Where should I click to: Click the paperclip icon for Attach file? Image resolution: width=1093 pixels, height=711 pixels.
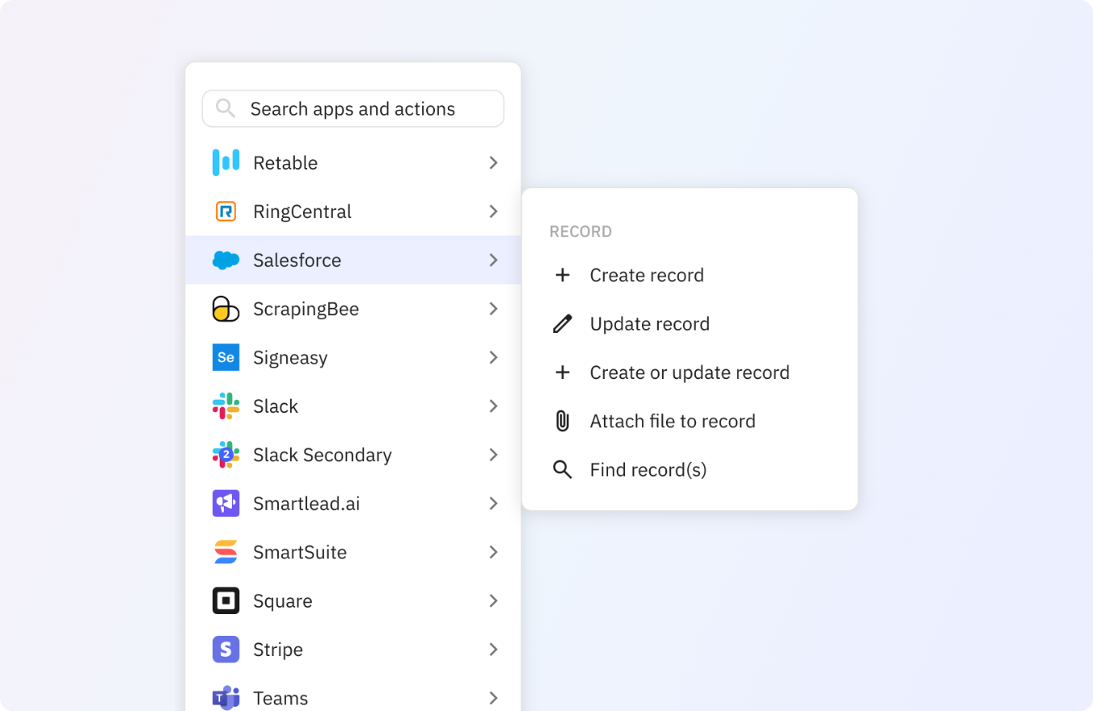point(563,421)
